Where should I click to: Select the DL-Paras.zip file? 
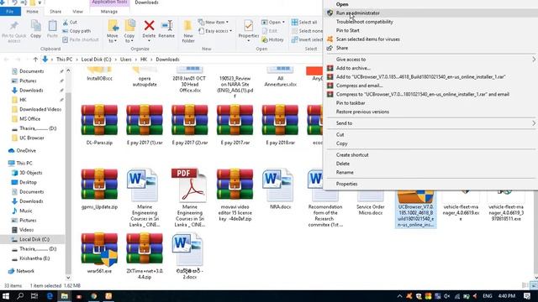coord(99,125)
